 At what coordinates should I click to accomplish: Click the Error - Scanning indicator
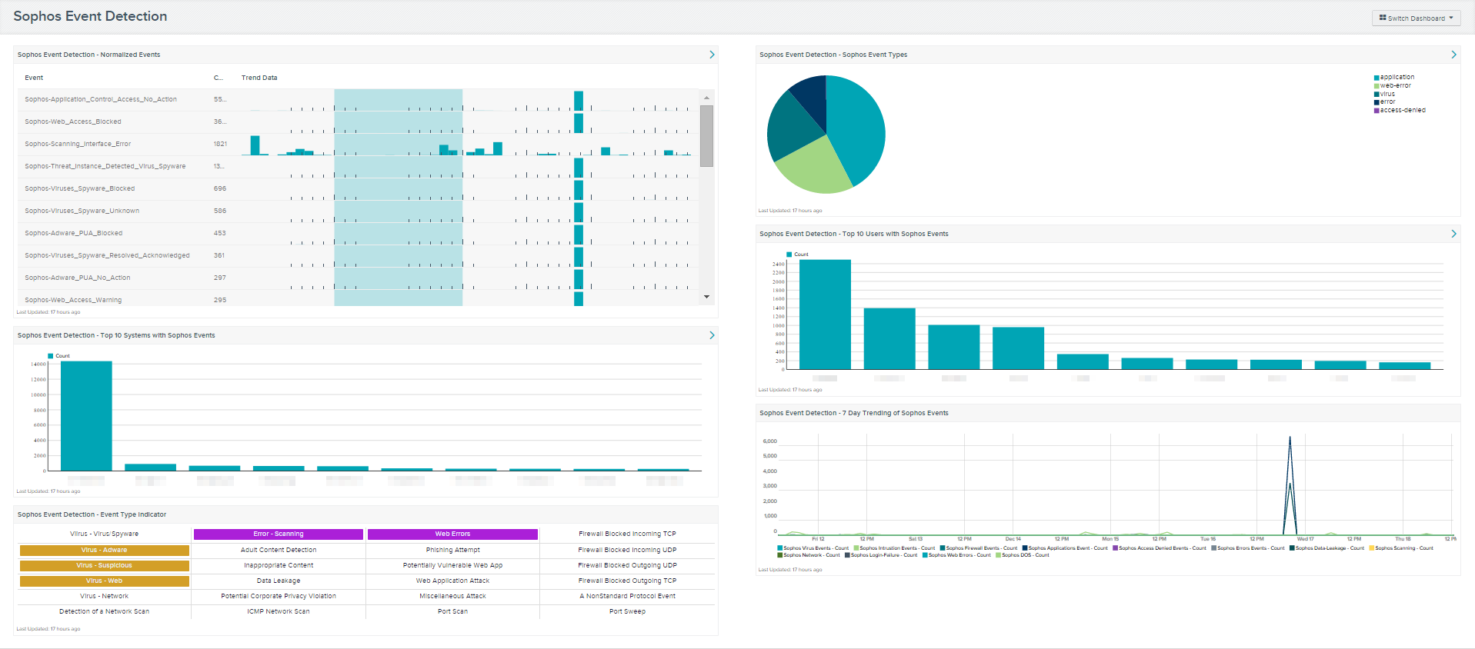[x=279, y=534]
